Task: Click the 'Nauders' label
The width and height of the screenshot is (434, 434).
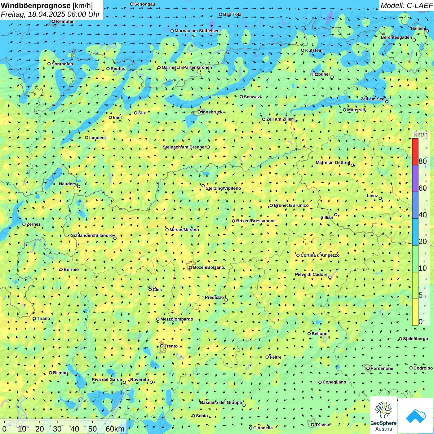Action: coord(68,184)
